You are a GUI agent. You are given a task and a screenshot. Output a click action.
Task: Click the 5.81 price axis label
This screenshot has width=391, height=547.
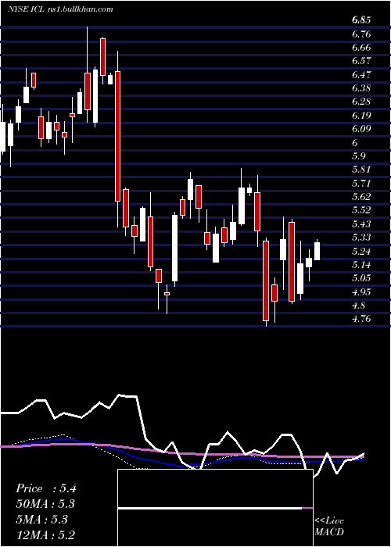coord(361,170)
